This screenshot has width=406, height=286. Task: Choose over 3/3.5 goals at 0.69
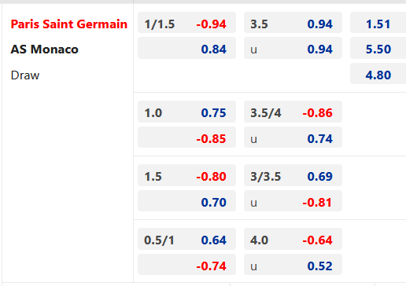(x=293, y=175)
